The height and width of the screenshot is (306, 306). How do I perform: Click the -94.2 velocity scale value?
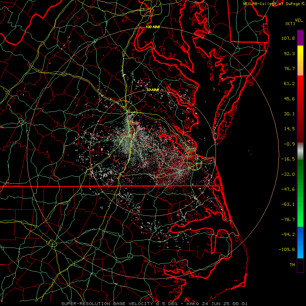point(288,235)
